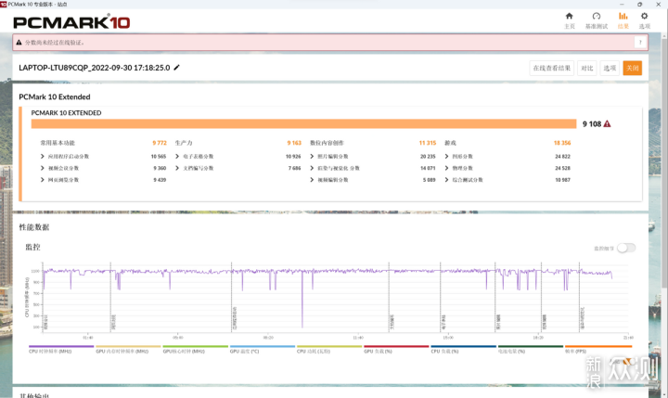Switch to the 结果 results section
This screenshot has width=668, height=398.
623,20
